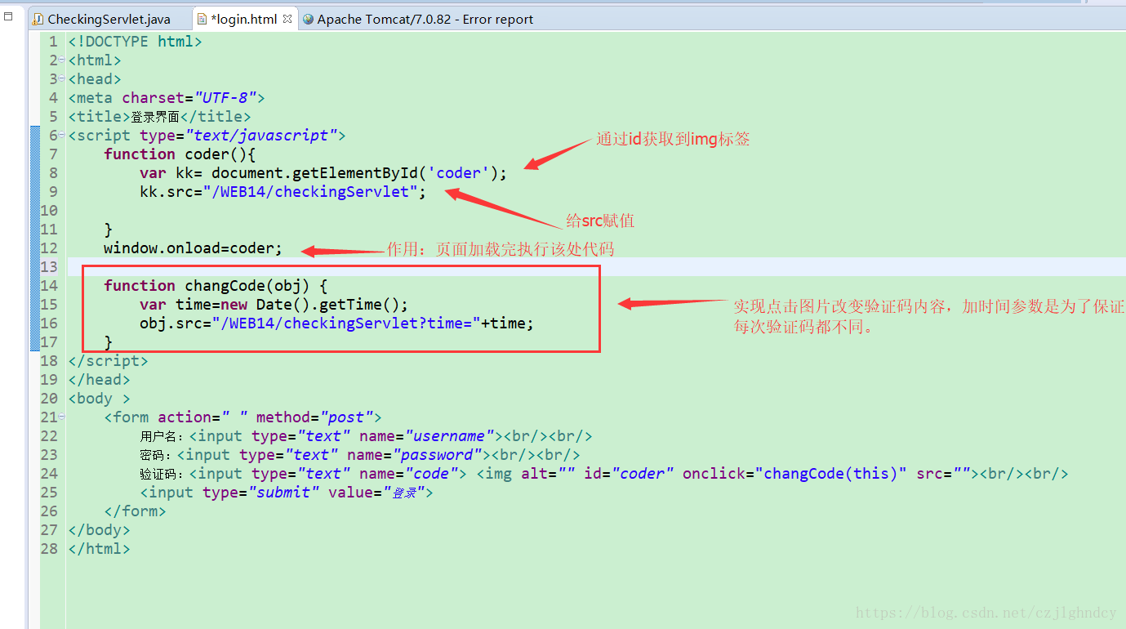
Task: Click the kk.src="/WEB14/checkingServlet" line
Action: click(x=283, y=192)
